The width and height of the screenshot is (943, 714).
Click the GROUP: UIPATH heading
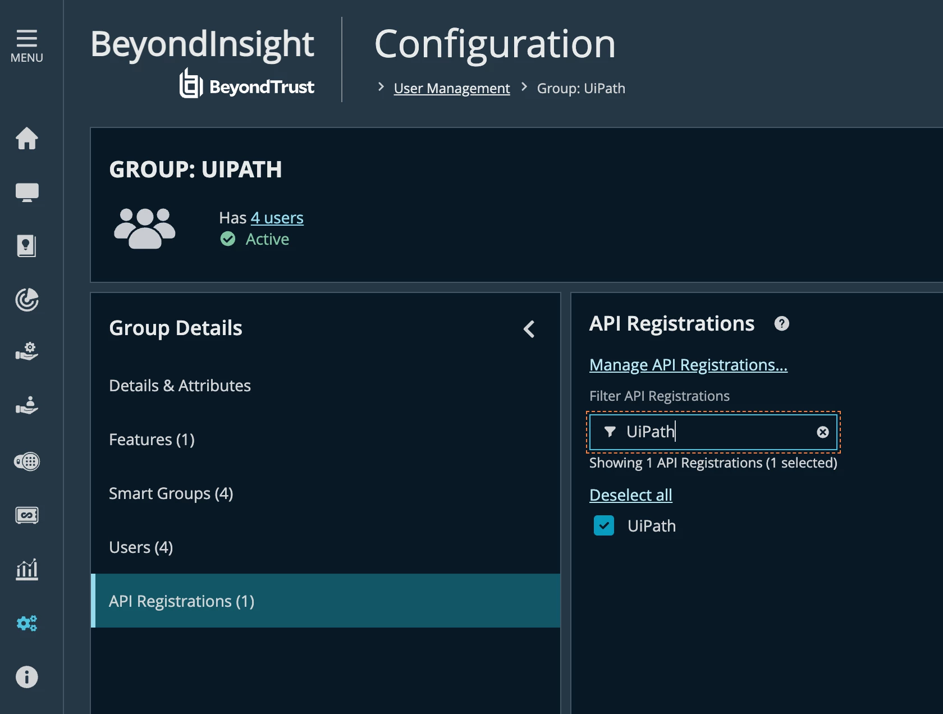pos(195,170)
